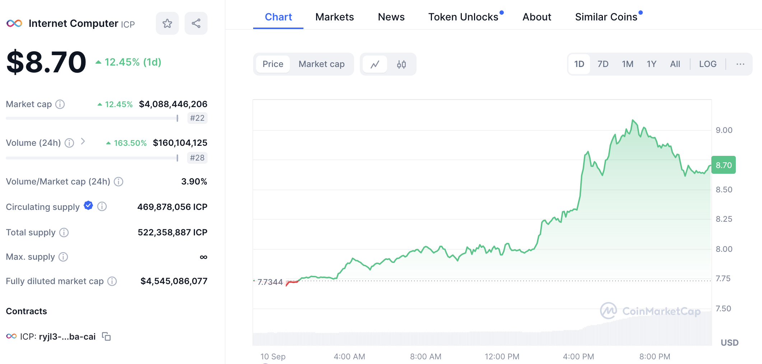Click the 10 Sep date axis label

pos(273,357)
